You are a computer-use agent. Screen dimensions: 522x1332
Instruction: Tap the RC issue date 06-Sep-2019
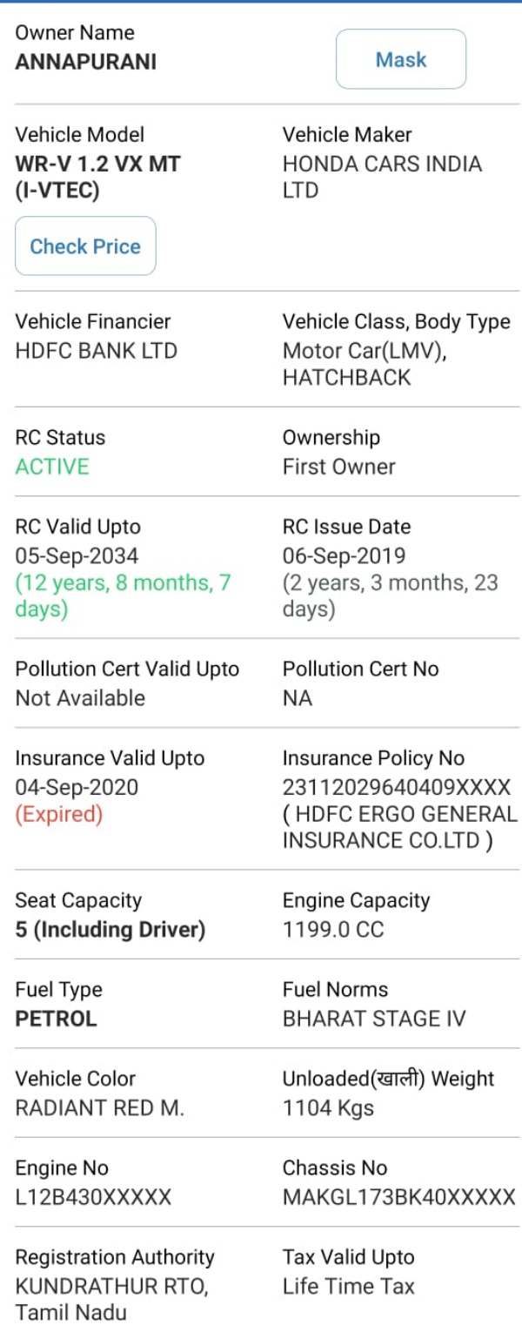pyautogui.click(x=344, y=556)
